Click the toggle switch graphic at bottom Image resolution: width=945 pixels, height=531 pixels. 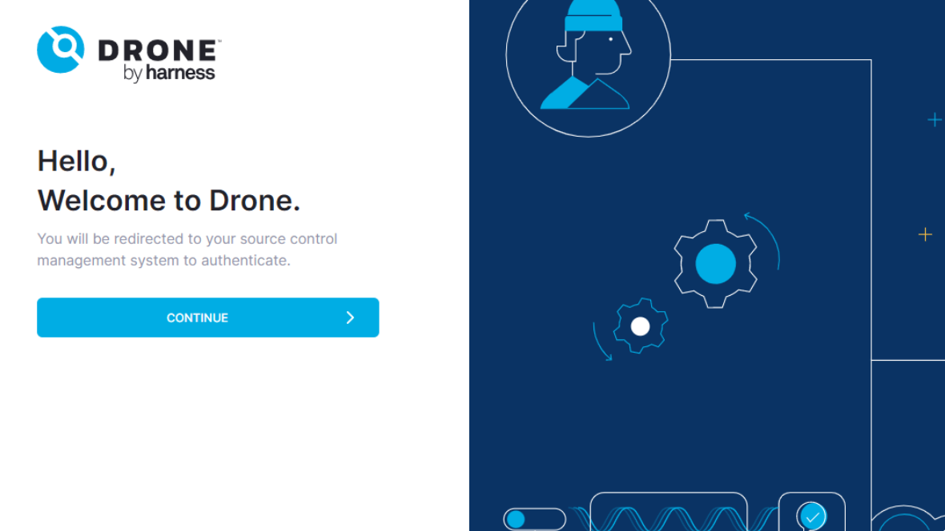pyautogui.click(x=534, y=519)
